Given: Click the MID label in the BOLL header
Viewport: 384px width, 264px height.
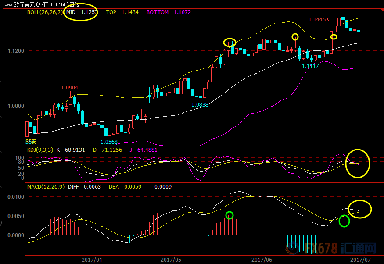Looking at the screenshot, I should [x=71, y=12].
